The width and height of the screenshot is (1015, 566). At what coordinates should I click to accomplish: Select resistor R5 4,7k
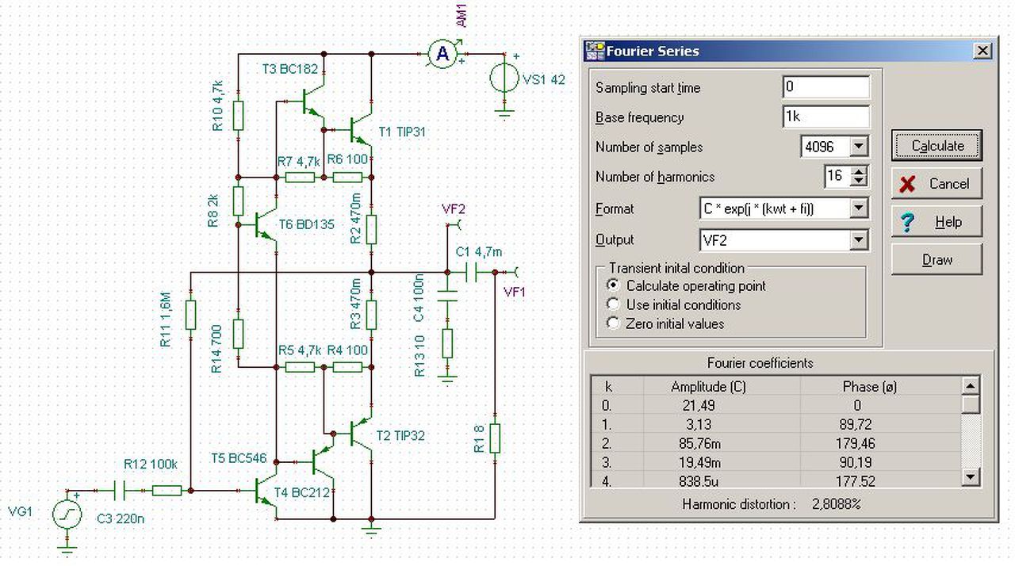[x=300, y=367]
